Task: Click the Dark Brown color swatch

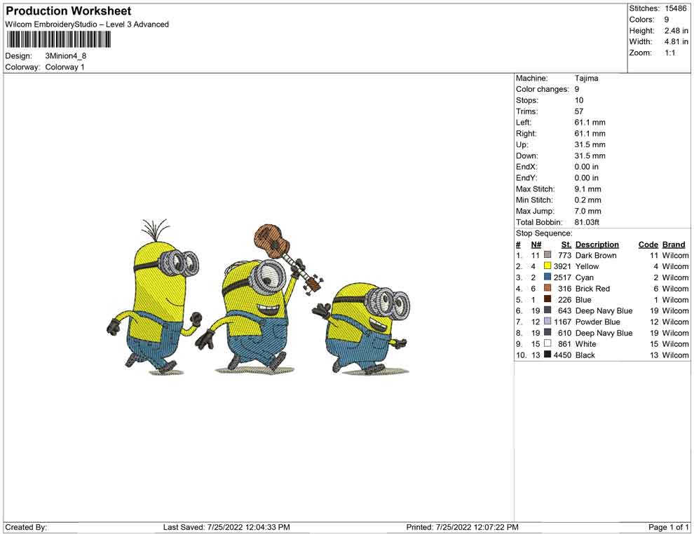Action: [547, 255]
